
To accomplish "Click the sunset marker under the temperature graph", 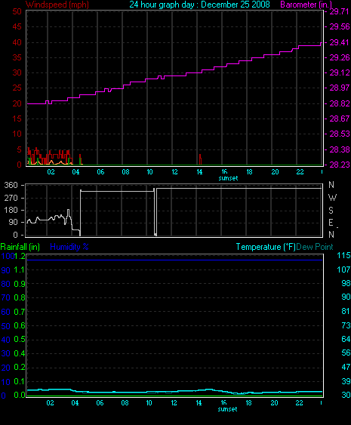I will click(x=227, y=409).
